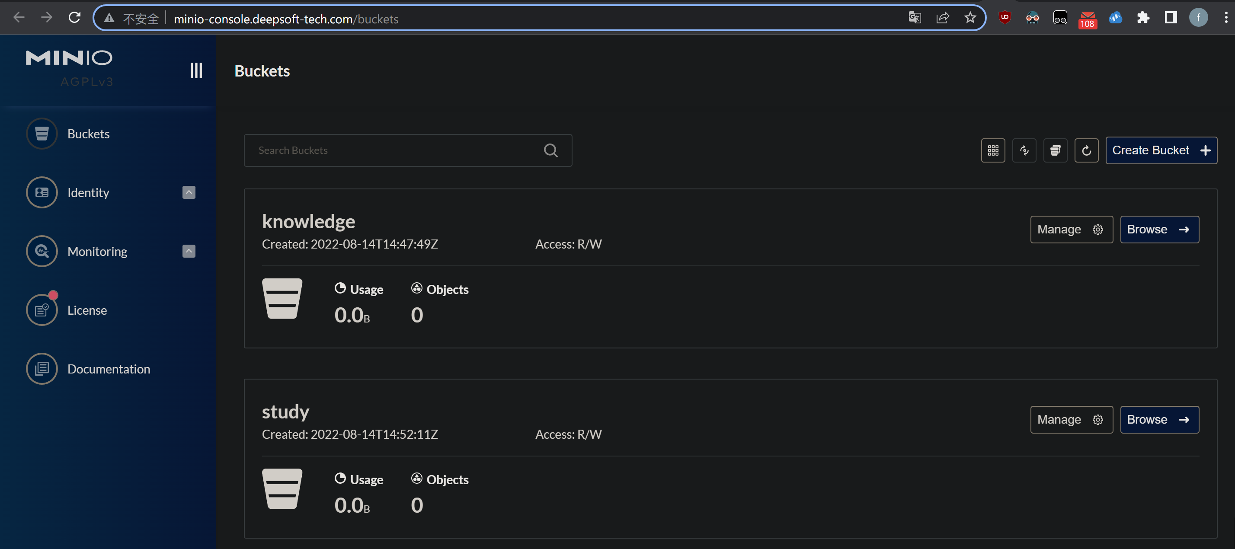Viewport: 1235px width, 549px height.
Task: Browse the knowledge bucket
Action: 1159,230
